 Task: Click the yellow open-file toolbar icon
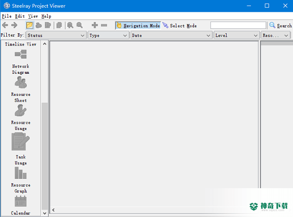coord(29,25)
